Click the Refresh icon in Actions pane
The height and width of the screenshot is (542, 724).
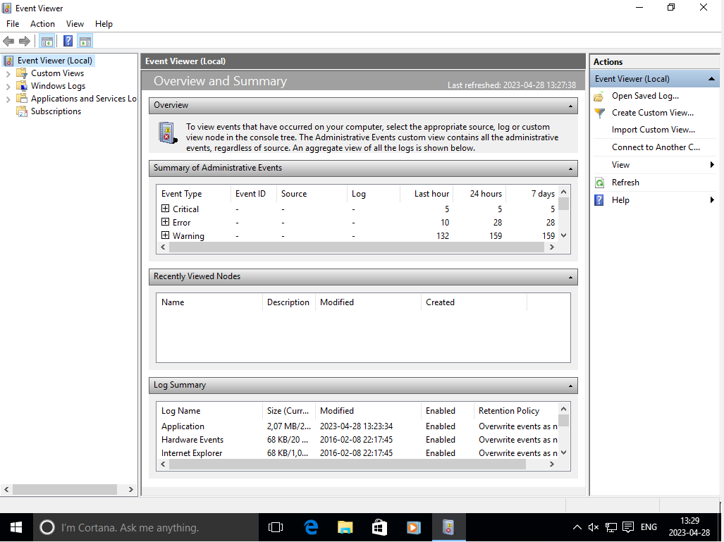pyautogui.click(x=599, y=183)
